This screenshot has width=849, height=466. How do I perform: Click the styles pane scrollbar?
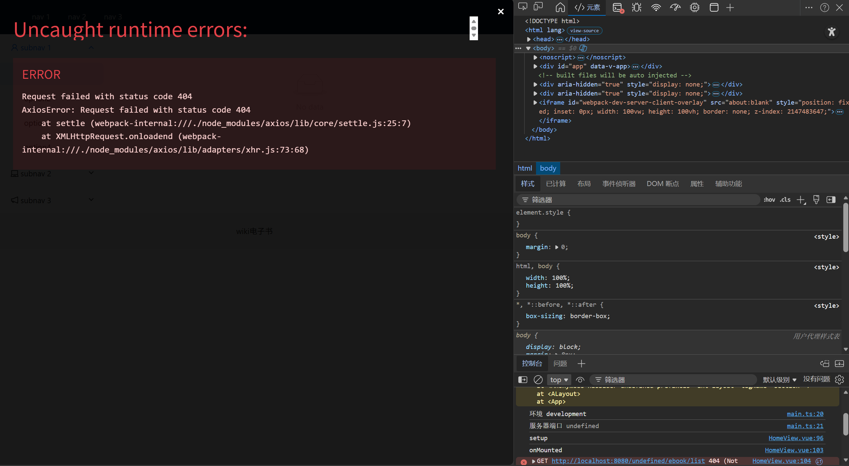(846, 227)
